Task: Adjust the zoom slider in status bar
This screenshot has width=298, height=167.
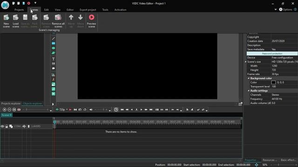Action: pos(278,165)
